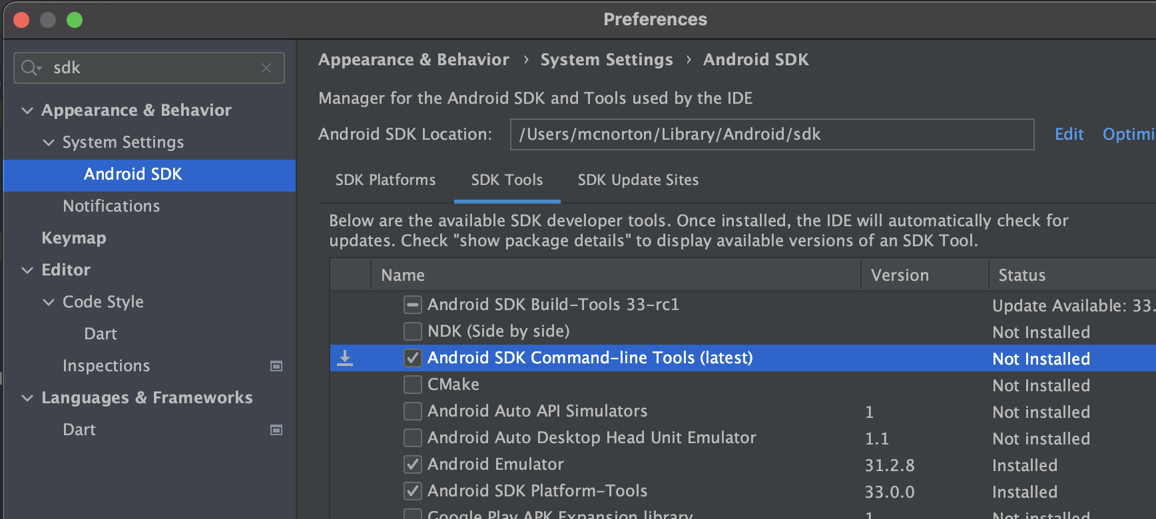This screenshot has width=1156, height=519.
Task: Open the SDK Update Sites tab
Action: (x=639, y=180)
